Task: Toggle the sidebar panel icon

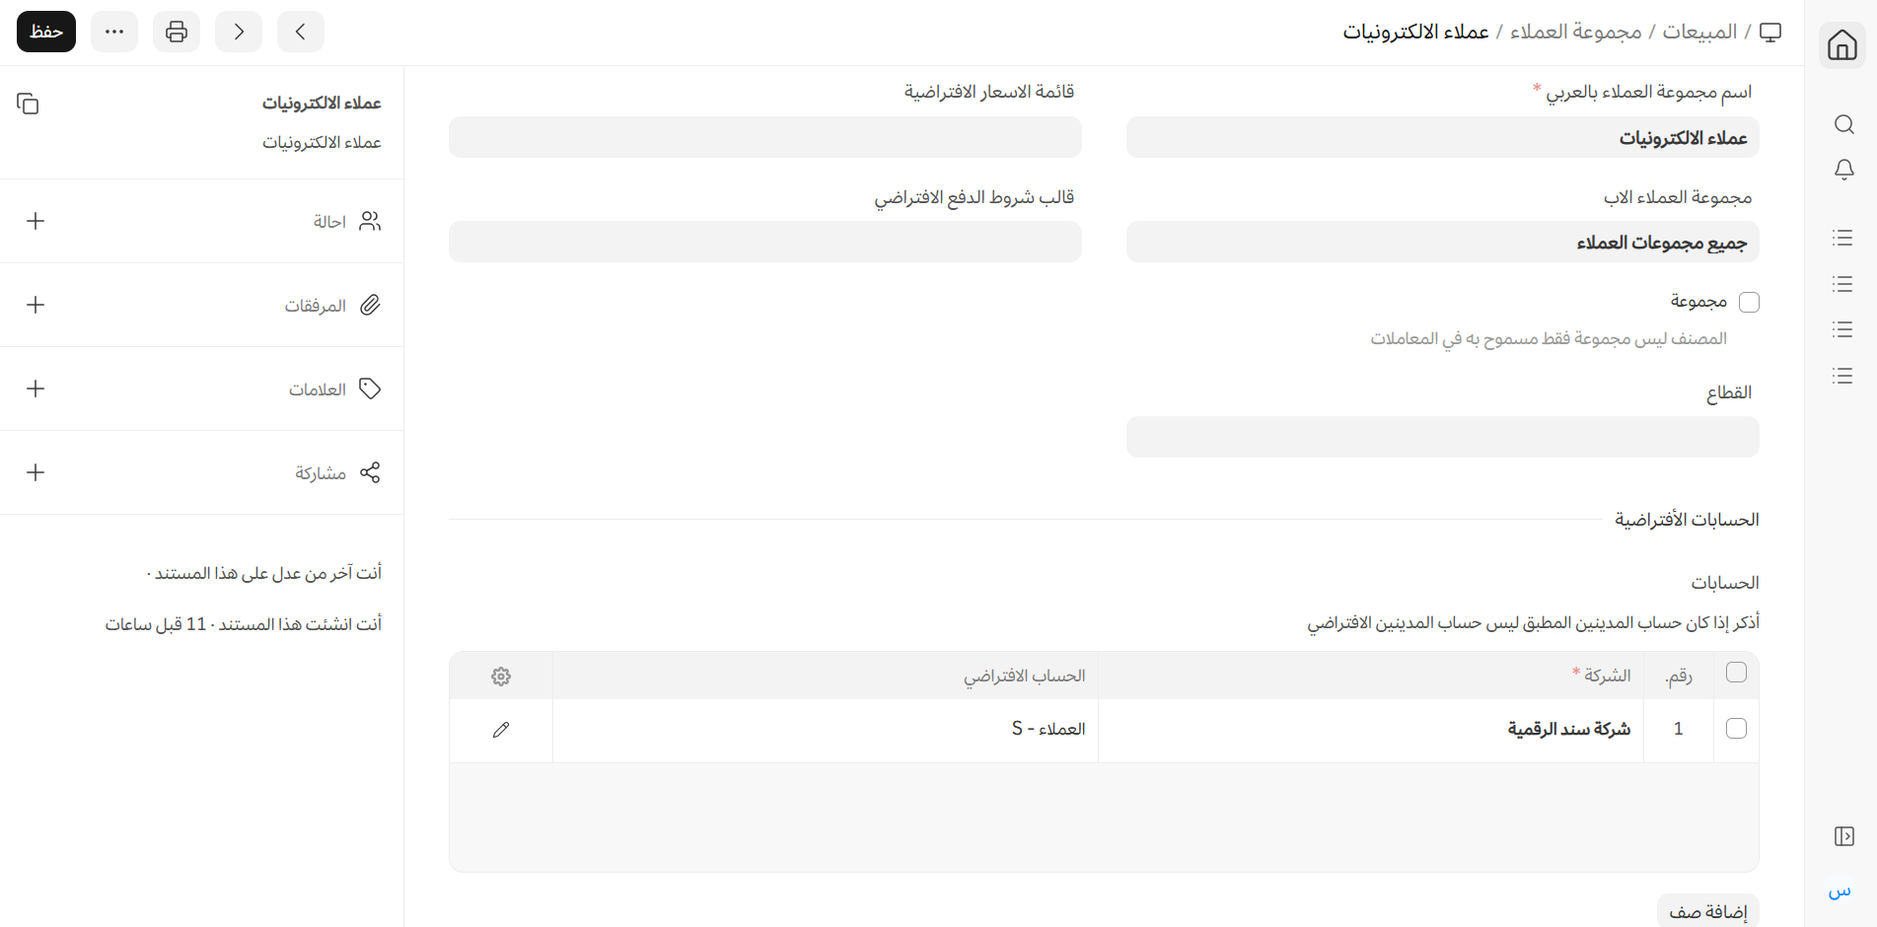Action: pyautogui.click(x=1843, y=836)
